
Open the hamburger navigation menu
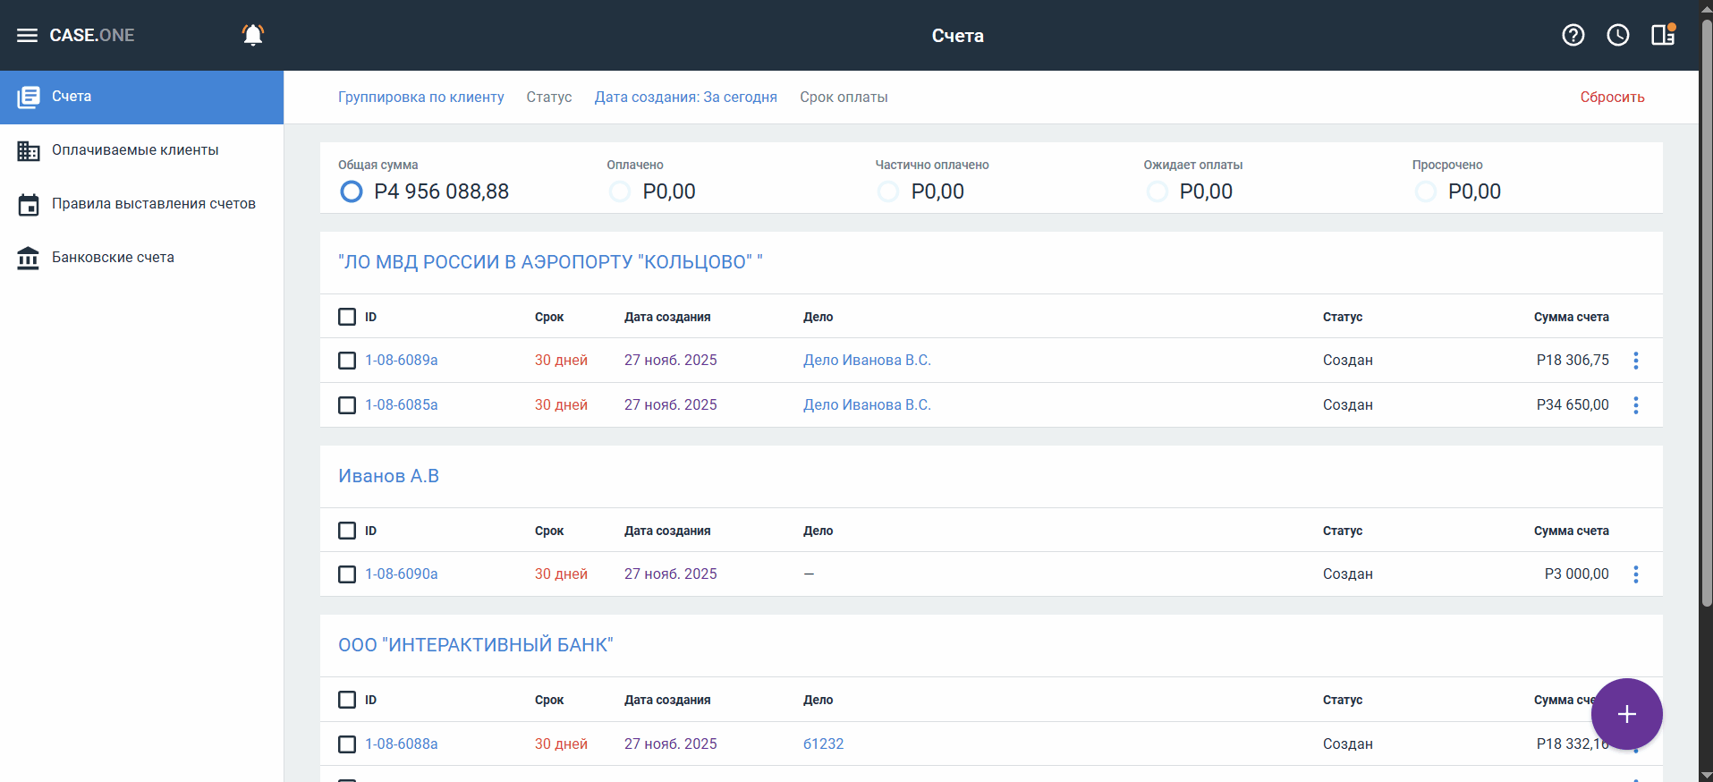click(x=27, y=35)
